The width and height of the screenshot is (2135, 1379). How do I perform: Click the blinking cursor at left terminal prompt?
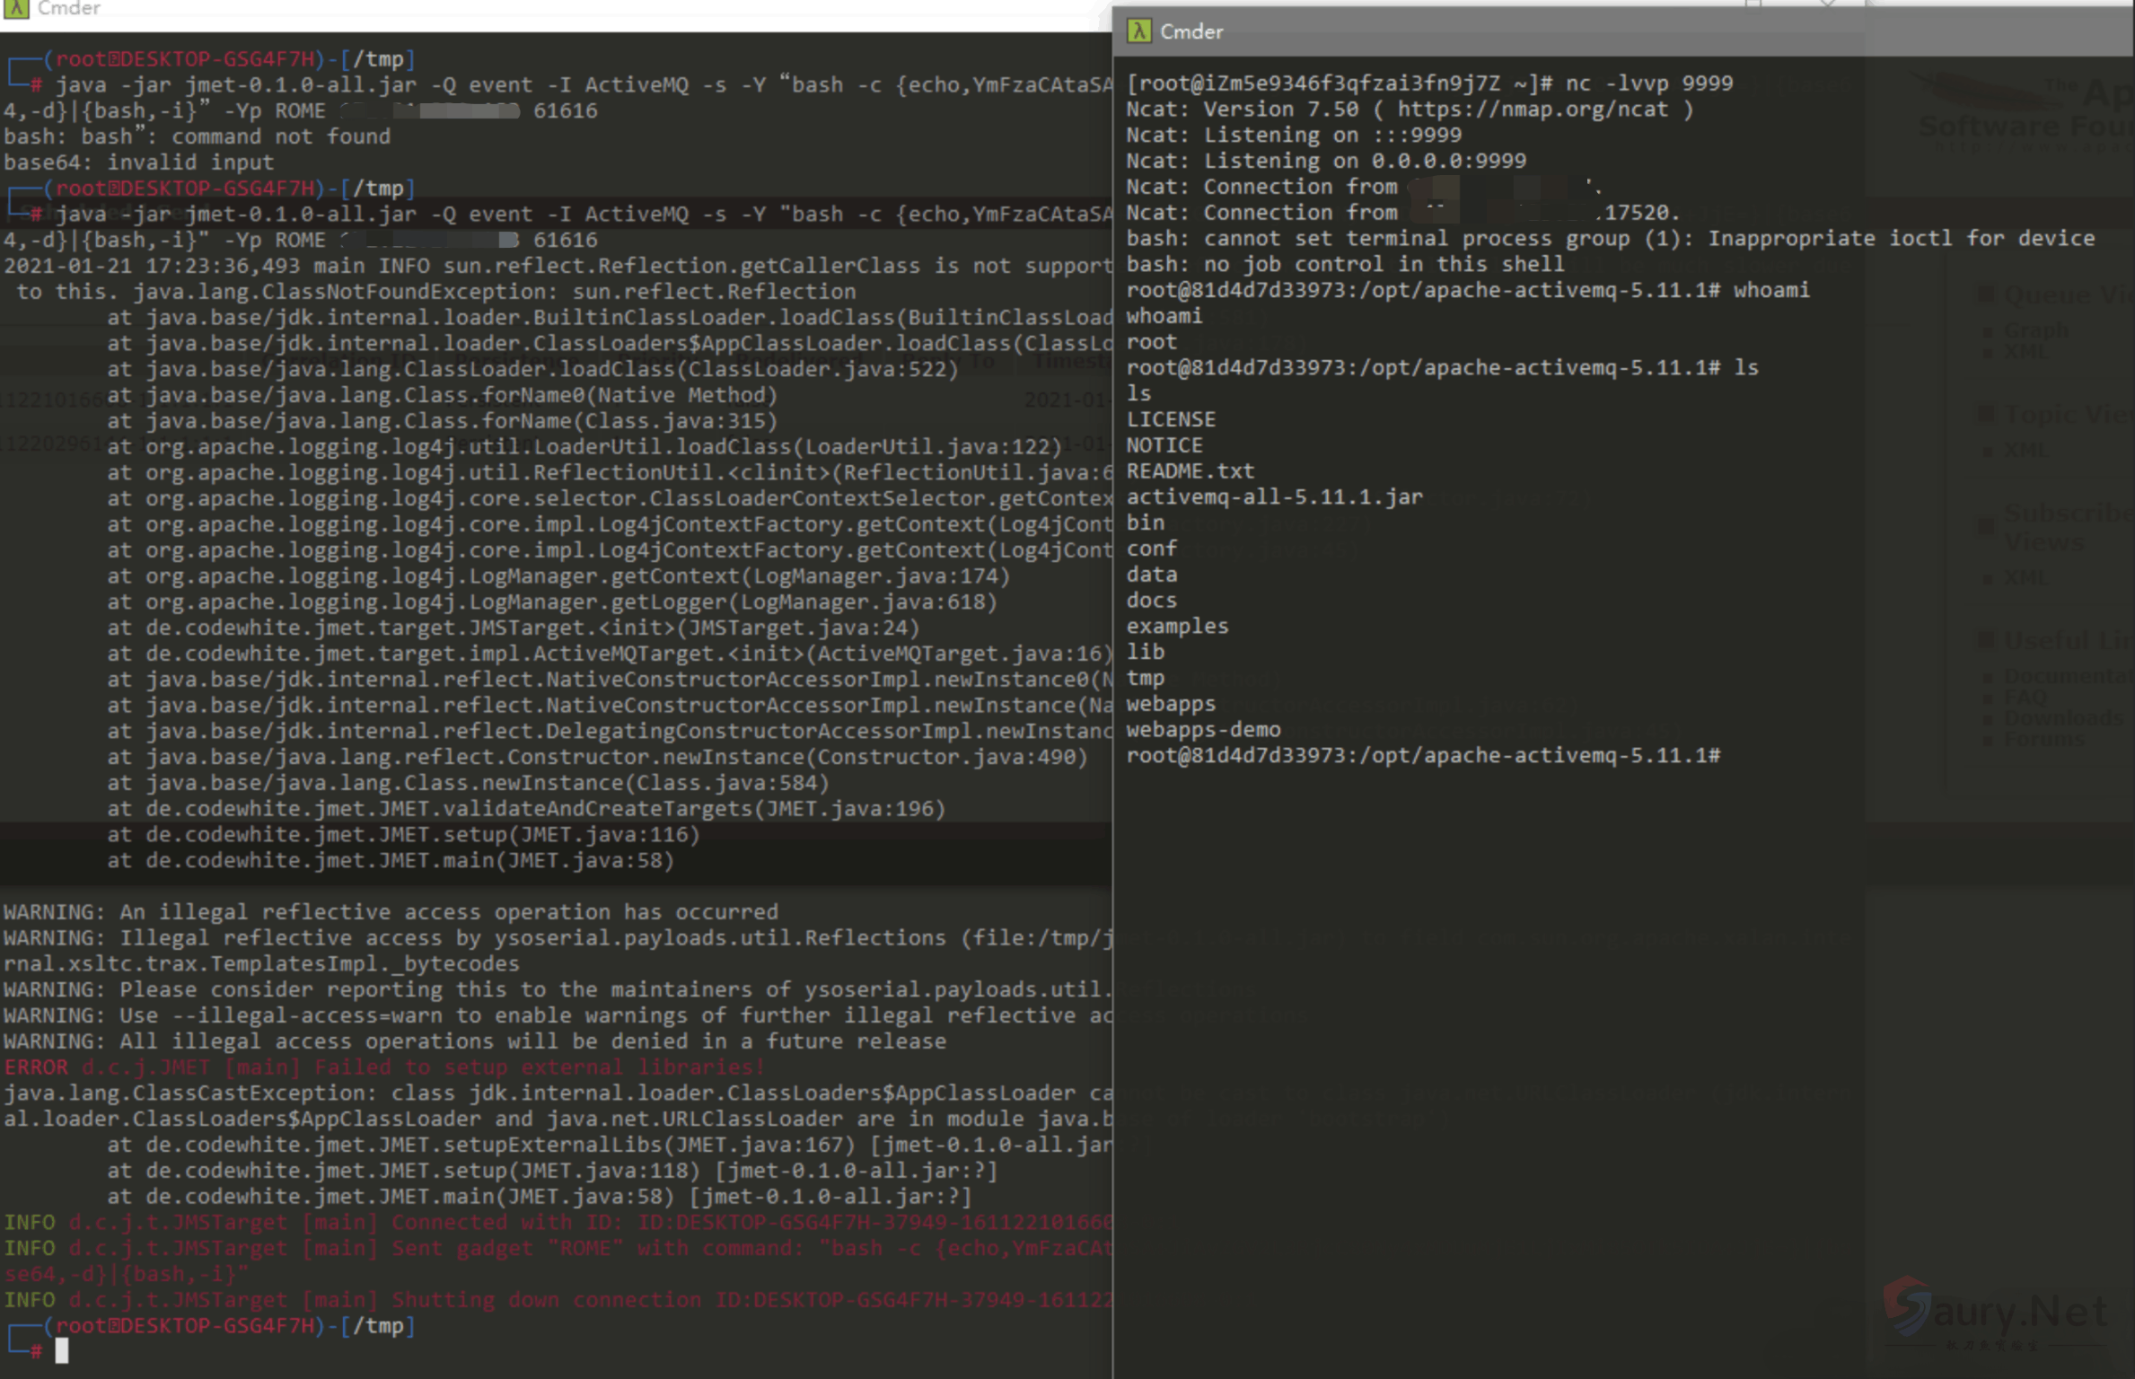pos(61,1350)
